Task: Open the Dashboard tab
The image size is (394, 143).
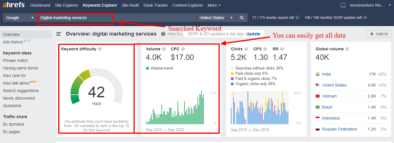Action: click(x=40, y=5)
